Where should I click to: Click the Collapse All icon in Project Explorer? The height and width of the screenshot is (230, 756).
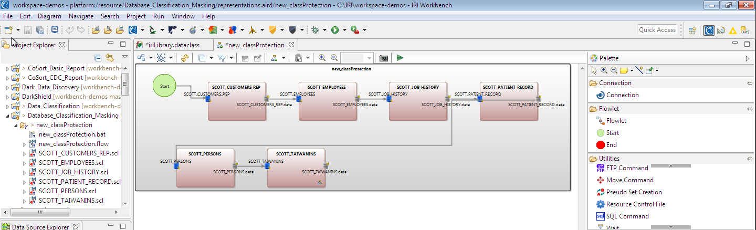(x=98, y=58)
